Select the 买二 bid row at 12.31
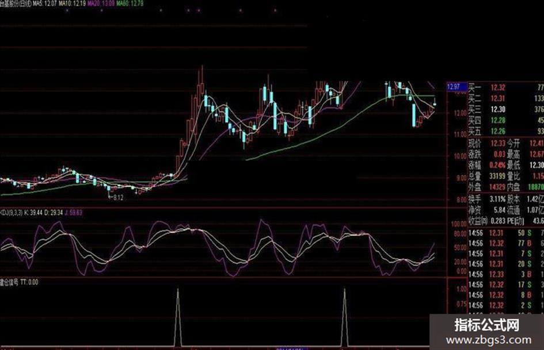The height and width of the screenshot is (350, 544). (x=506, y=98)
